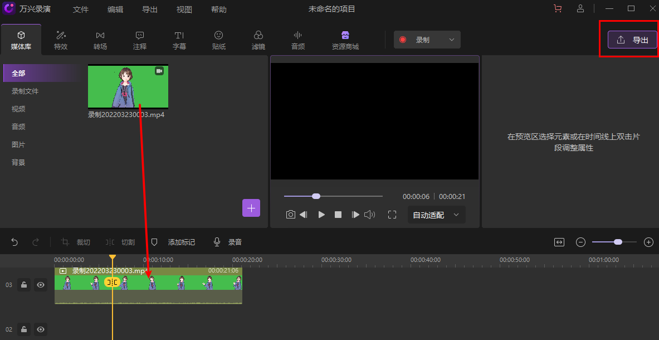
Task: Select the 录制202203230003.mp4 media thumbnail
Action: [128, 86]
